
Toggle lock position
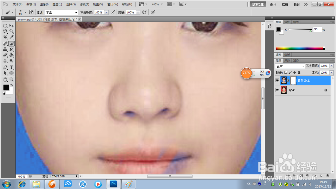click(x=295, y=73)
